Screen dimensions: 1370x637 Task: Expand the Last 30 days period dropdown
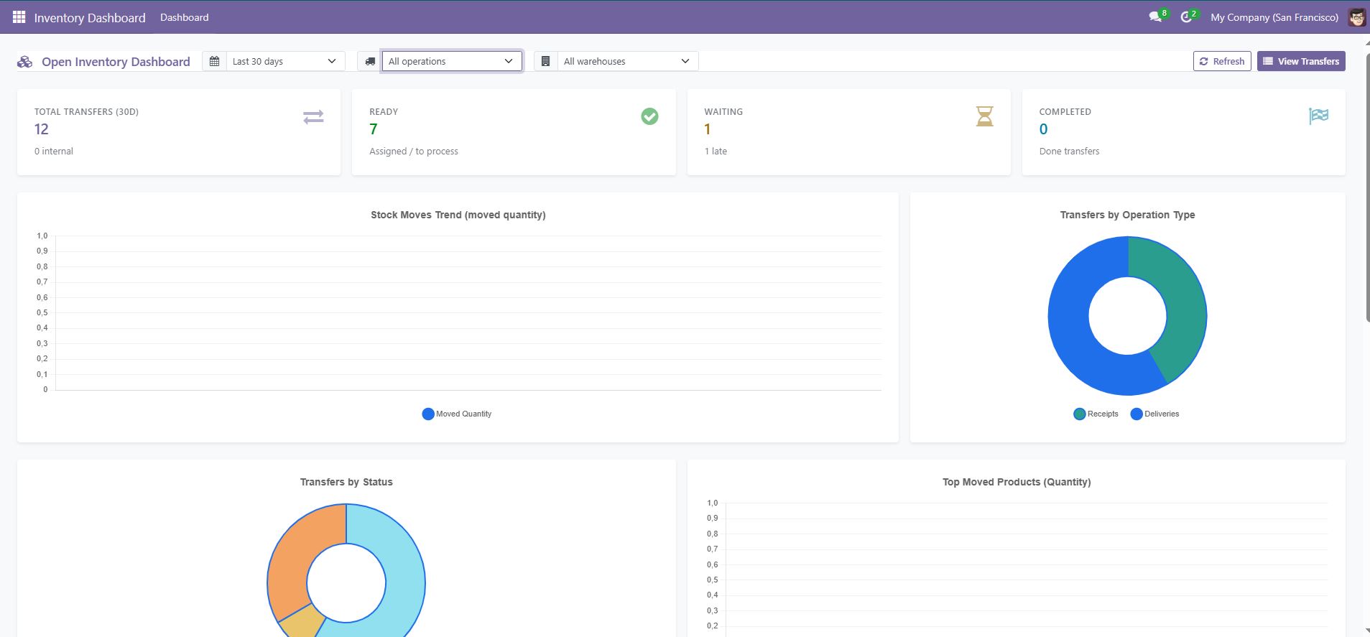coord(284,62)
